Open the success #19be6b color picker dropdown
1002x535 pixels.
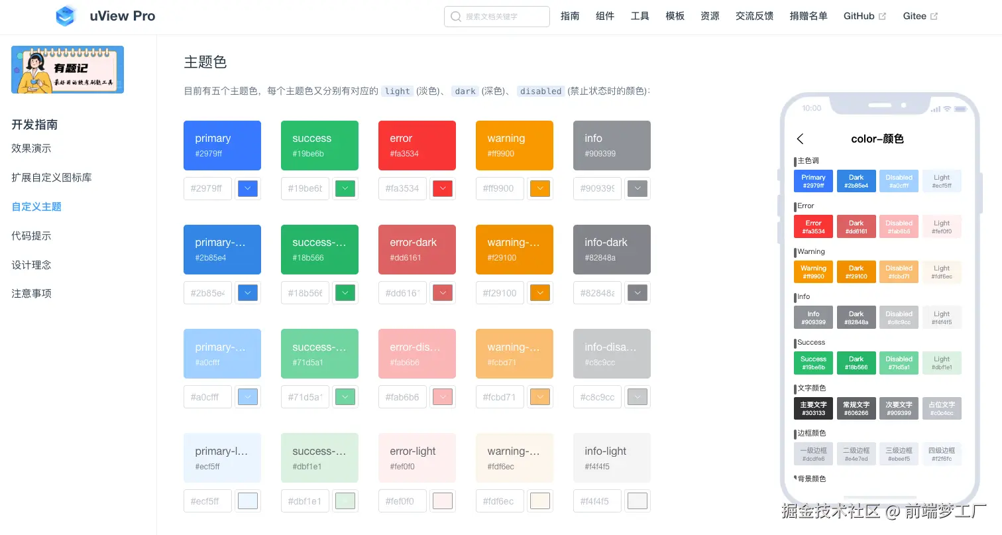345,188
